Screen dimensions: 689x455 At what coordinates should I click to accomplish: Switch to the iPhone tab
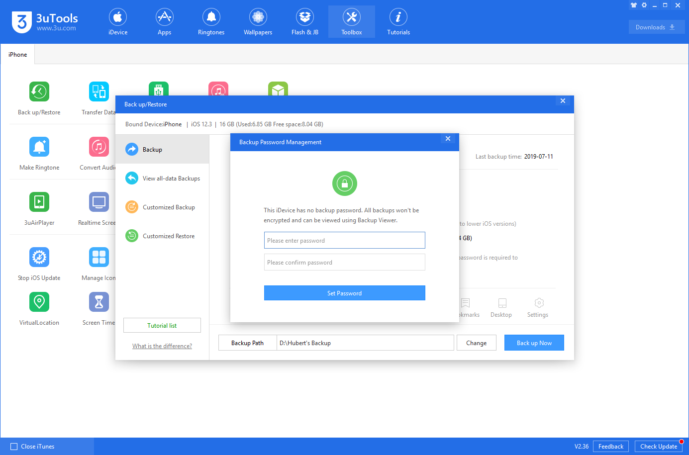pyautogui.click(x=18, y=55)
